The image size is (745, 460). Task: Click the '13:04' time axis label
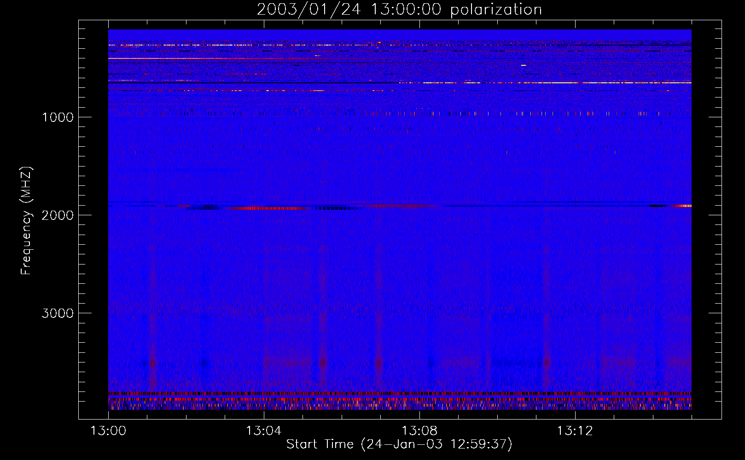tap(263, 431)
